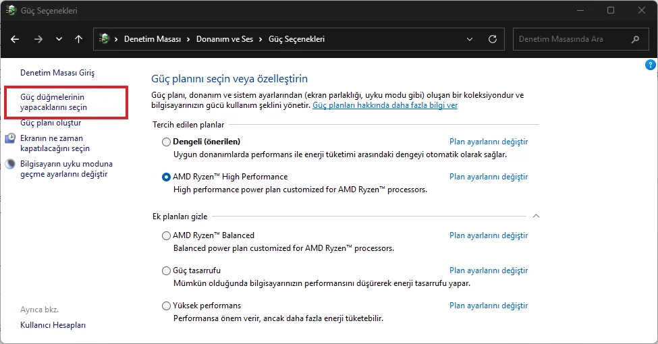Click the Tercih edilen planlar heading
This screenshot has height=344, width=658.
[x=188, y=125]
